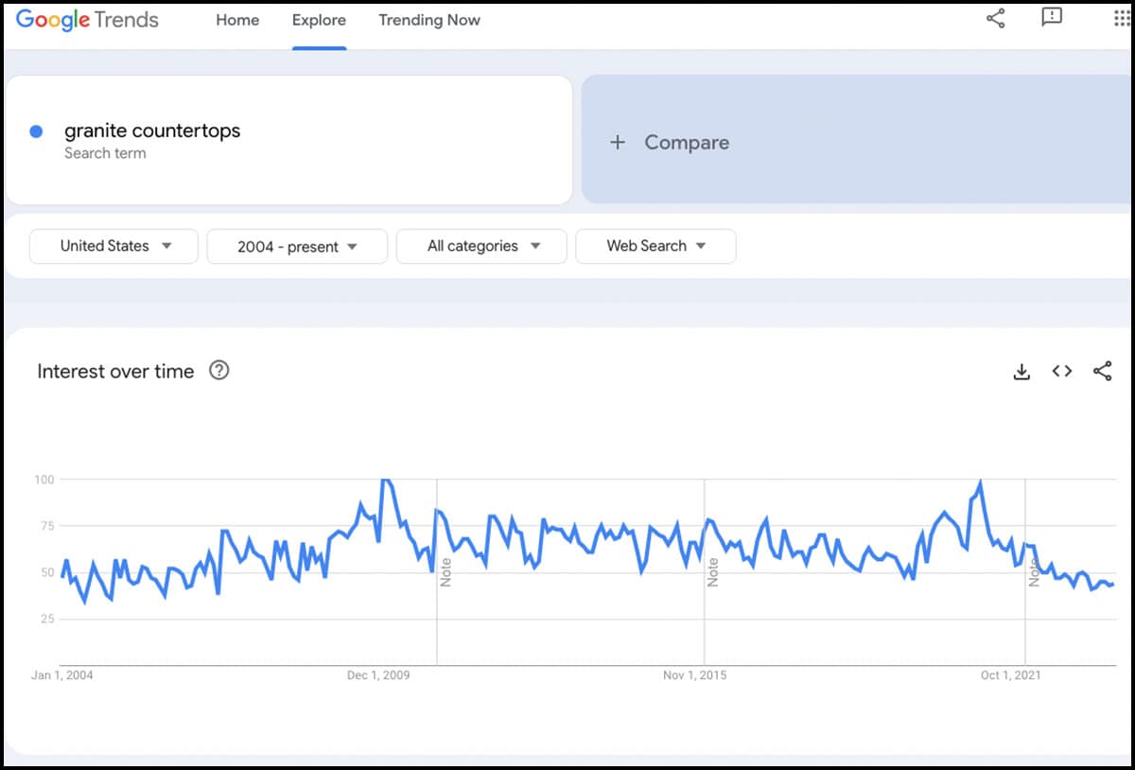
Task: Go to Trending Now tab
Action: (x=429, y=20)
